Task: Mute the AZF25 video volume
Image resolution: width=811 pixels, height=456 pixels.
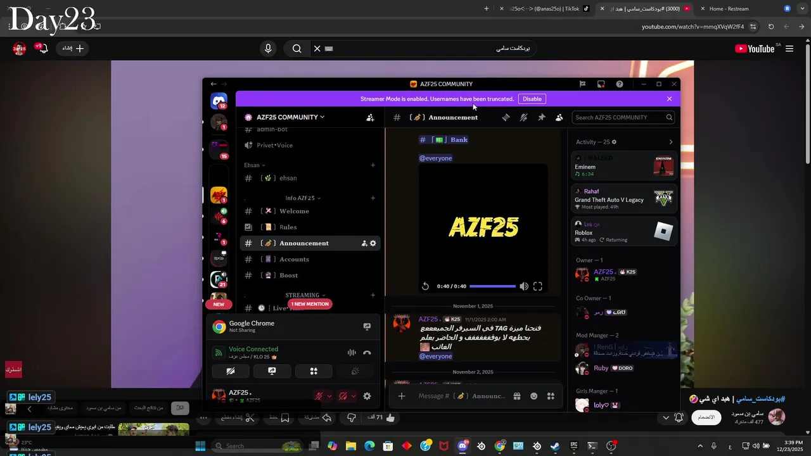Action: pos(523,286)
